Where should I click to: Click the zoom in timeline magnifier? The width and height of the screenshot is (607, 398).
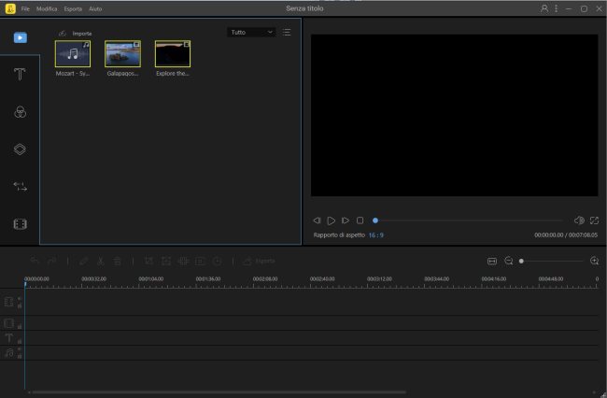[595, 262]
